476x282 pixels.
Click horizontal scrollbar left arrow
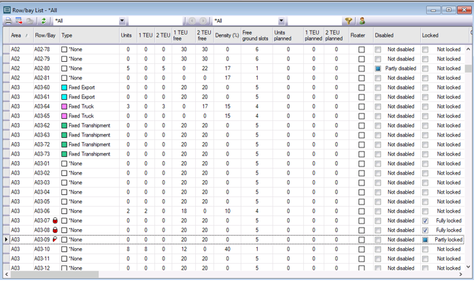point(6,274)
